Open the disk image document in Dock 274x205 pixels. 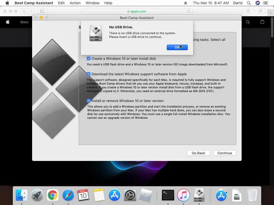(237, 195)
